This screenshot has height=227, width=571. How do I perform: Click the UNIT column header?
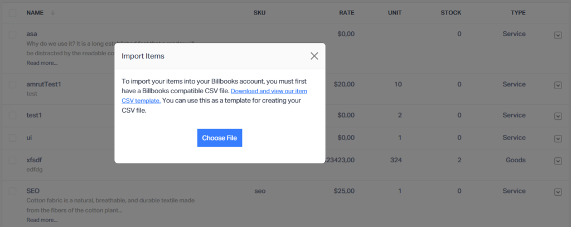point(395,13)
